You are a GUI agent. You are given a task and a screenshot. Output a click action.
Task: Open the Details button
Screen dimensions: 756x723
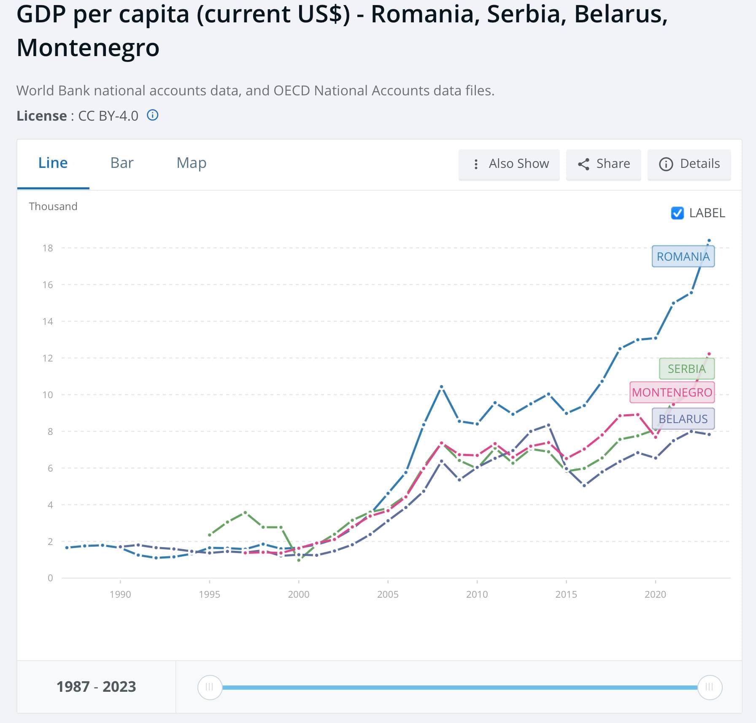click(689, 164)
